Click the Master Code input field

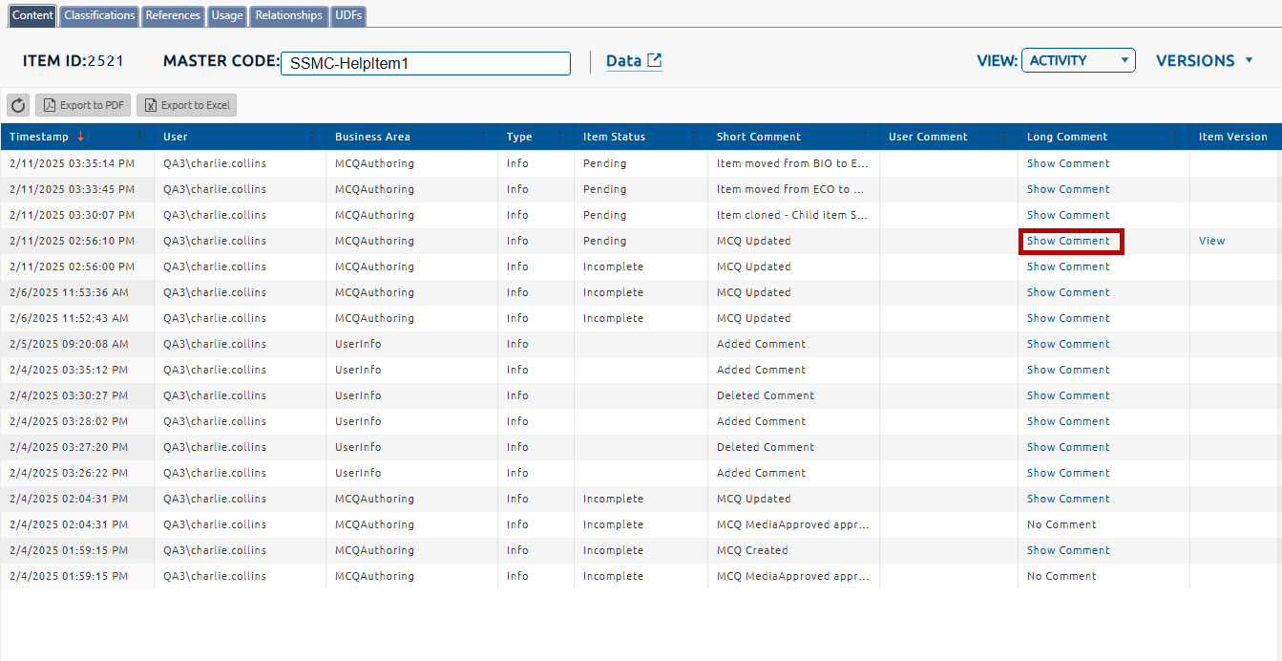[x=425, y=63]
